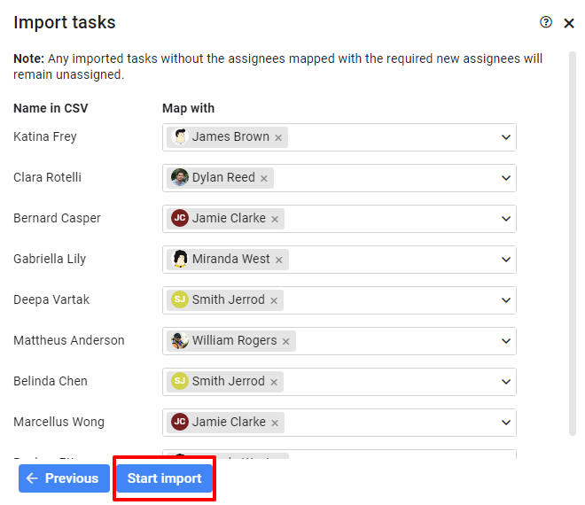The image size is (585, 505).
Task: Remove Miranda West chip for Gabriella Lily
Action: 278,260
